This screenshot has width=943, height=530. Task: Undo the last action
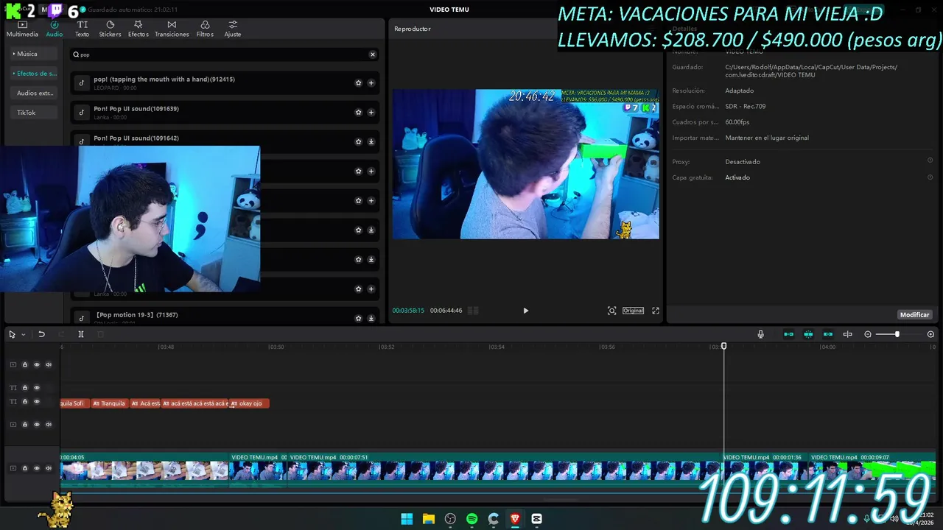click(41, 334)
